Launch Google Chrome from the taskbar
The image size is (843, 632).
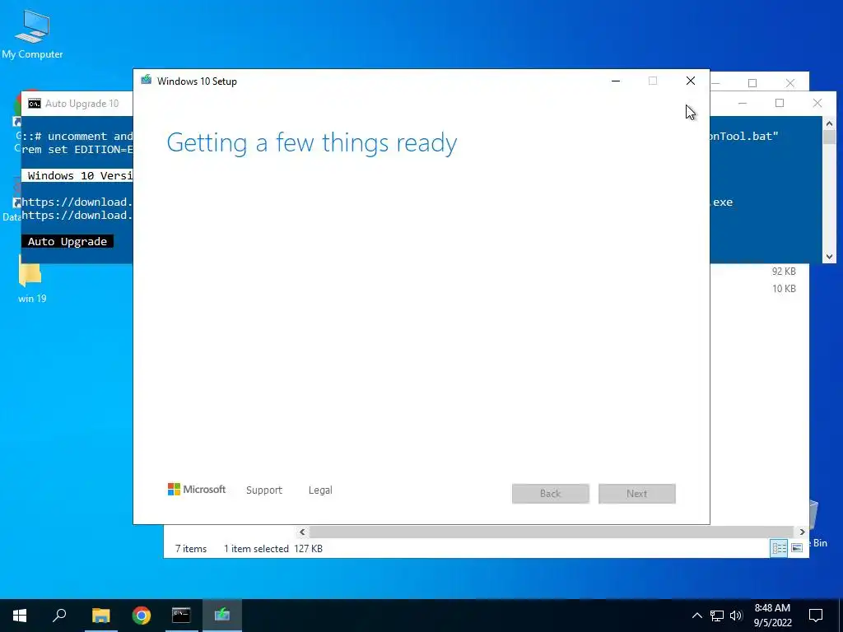click(142, 616)
